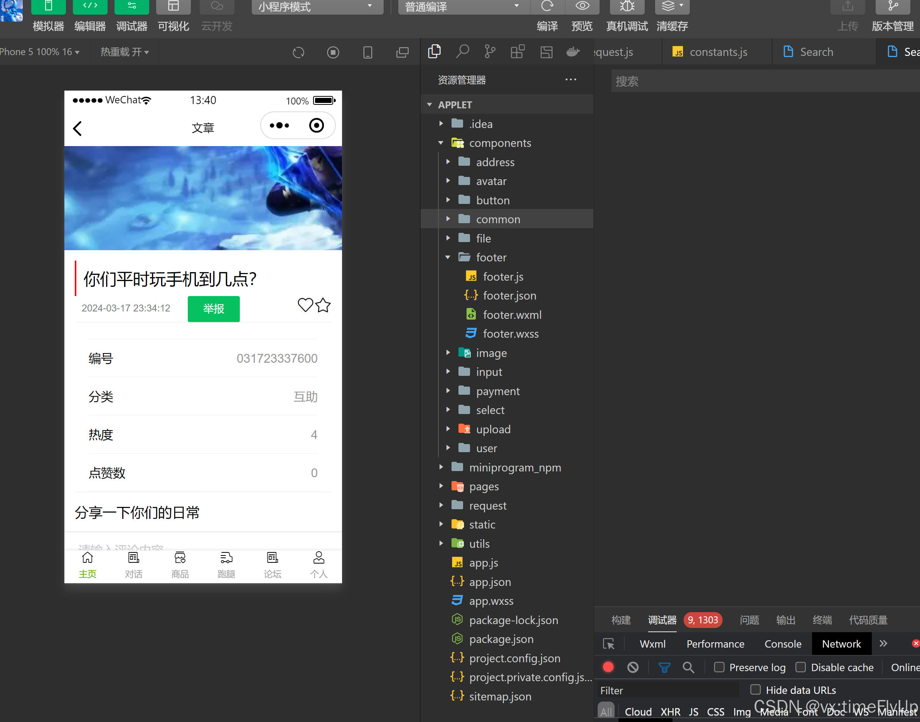The height and width of the screenshot is (722, 920).
Task: Click the extensions icon in activity bar
Action: tap(517, 52)
